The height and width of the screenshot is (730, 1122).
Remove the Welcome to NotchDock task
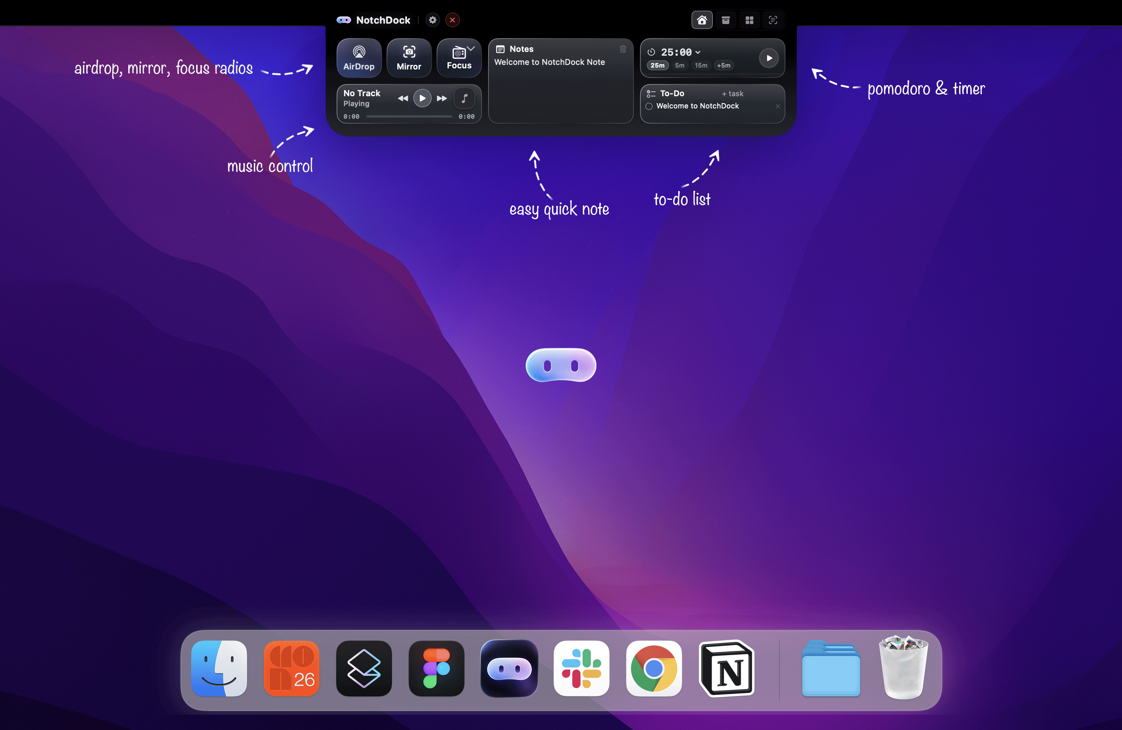tap(777, 106)
